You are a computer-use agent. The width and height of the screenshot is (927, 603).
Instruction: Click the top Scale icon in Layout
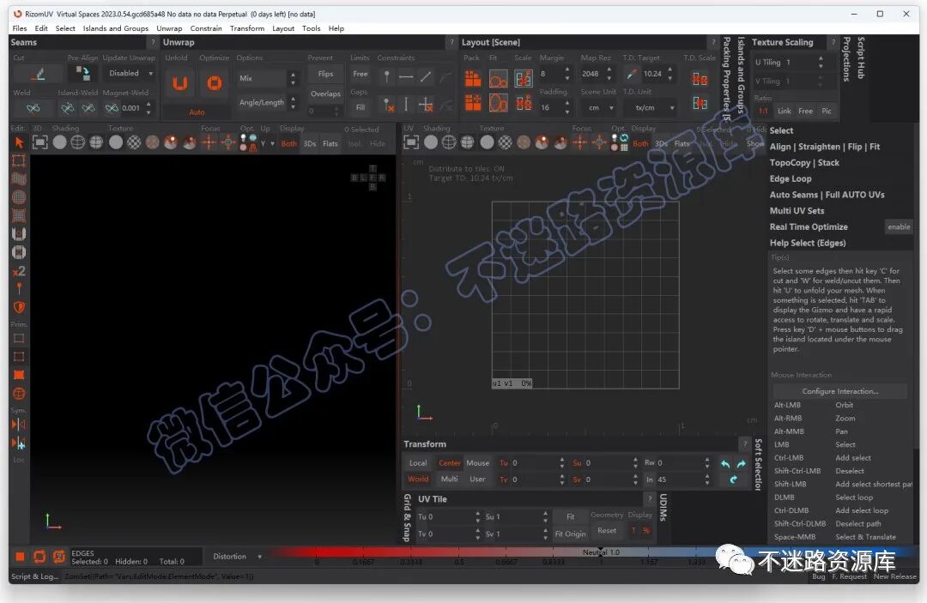[524, 78]
